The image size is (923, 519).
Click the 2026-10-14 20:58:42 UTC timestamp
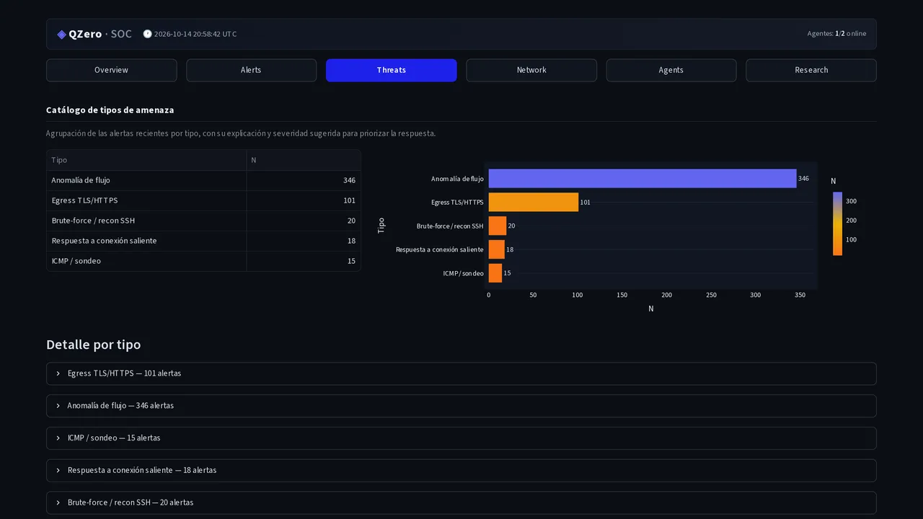tap(195, 34)
